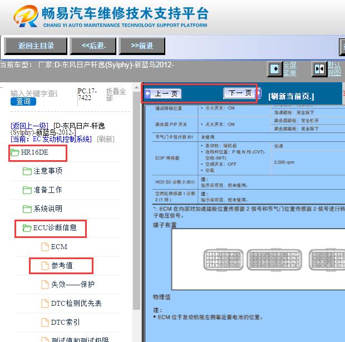
Task: Click the ECU诊断信息 open folder icon
Action: (x=27, y=228)
